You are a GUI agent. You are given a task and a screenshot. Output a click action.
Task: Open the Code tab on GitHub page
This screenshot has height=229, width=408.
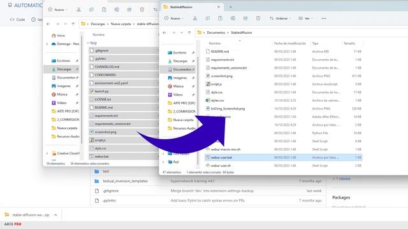click(x=17, y=20)
